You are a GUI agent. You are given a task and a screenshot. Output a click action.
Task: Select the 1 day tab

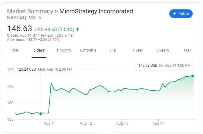tap(15, 50)
